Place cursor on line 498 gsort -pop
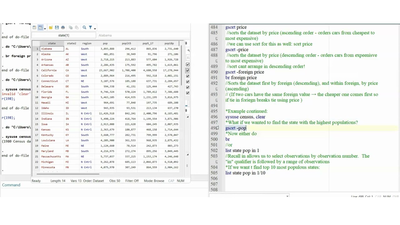The height and width of the screenshot is (225, 400). [x=236, y=128]
